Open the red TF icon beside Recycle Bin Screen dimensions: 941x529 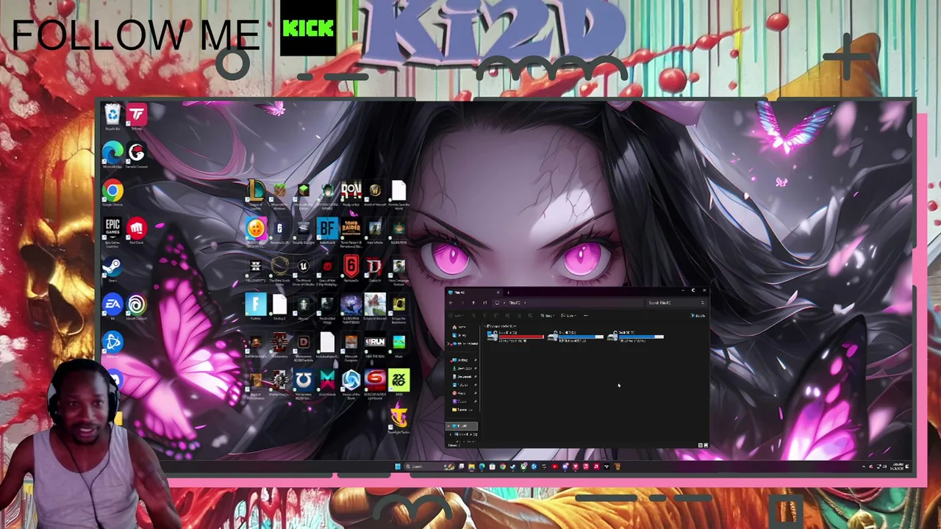tap(136, 116)
